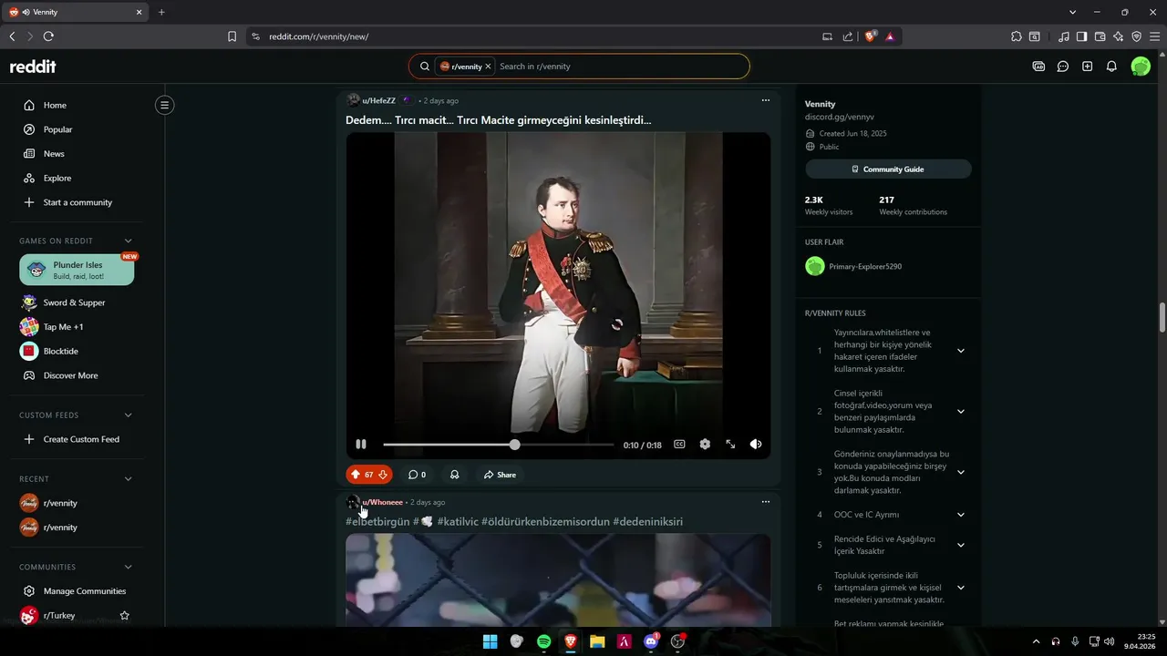Open Discord from taskbar

click(651, 641)
